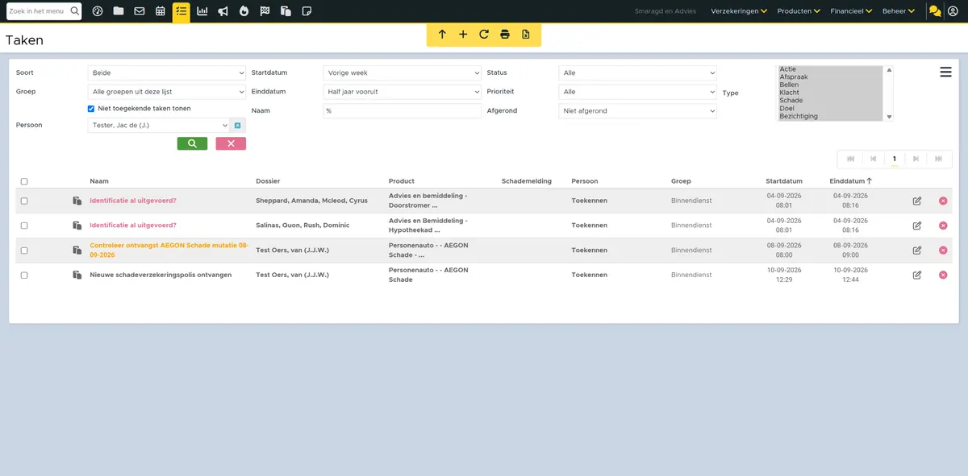The height and width of the screenshot is (476, 968).
Task: Open the Verzekeringen menu
Action: [739, 11]
